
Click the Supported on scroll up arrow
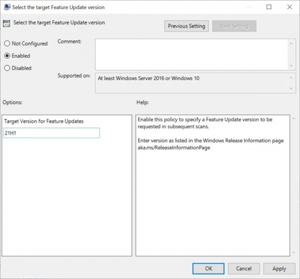291,78
